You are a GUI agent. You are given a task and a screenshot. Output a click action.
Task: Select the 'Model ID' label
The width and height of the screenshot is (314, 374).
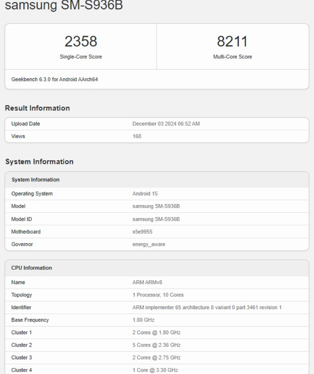pyautogui.click(x=22, y=219)
